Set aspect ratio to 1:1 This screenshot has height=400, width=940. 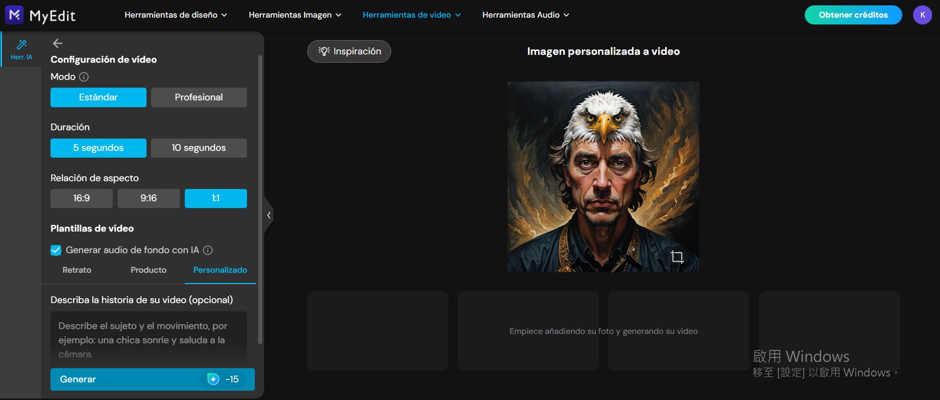click(x=216, y=198)
